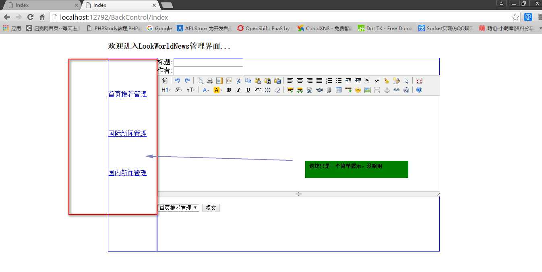Center align text in editor
The height and width of the screenshot is (272, 542).
tap(300, 81)
